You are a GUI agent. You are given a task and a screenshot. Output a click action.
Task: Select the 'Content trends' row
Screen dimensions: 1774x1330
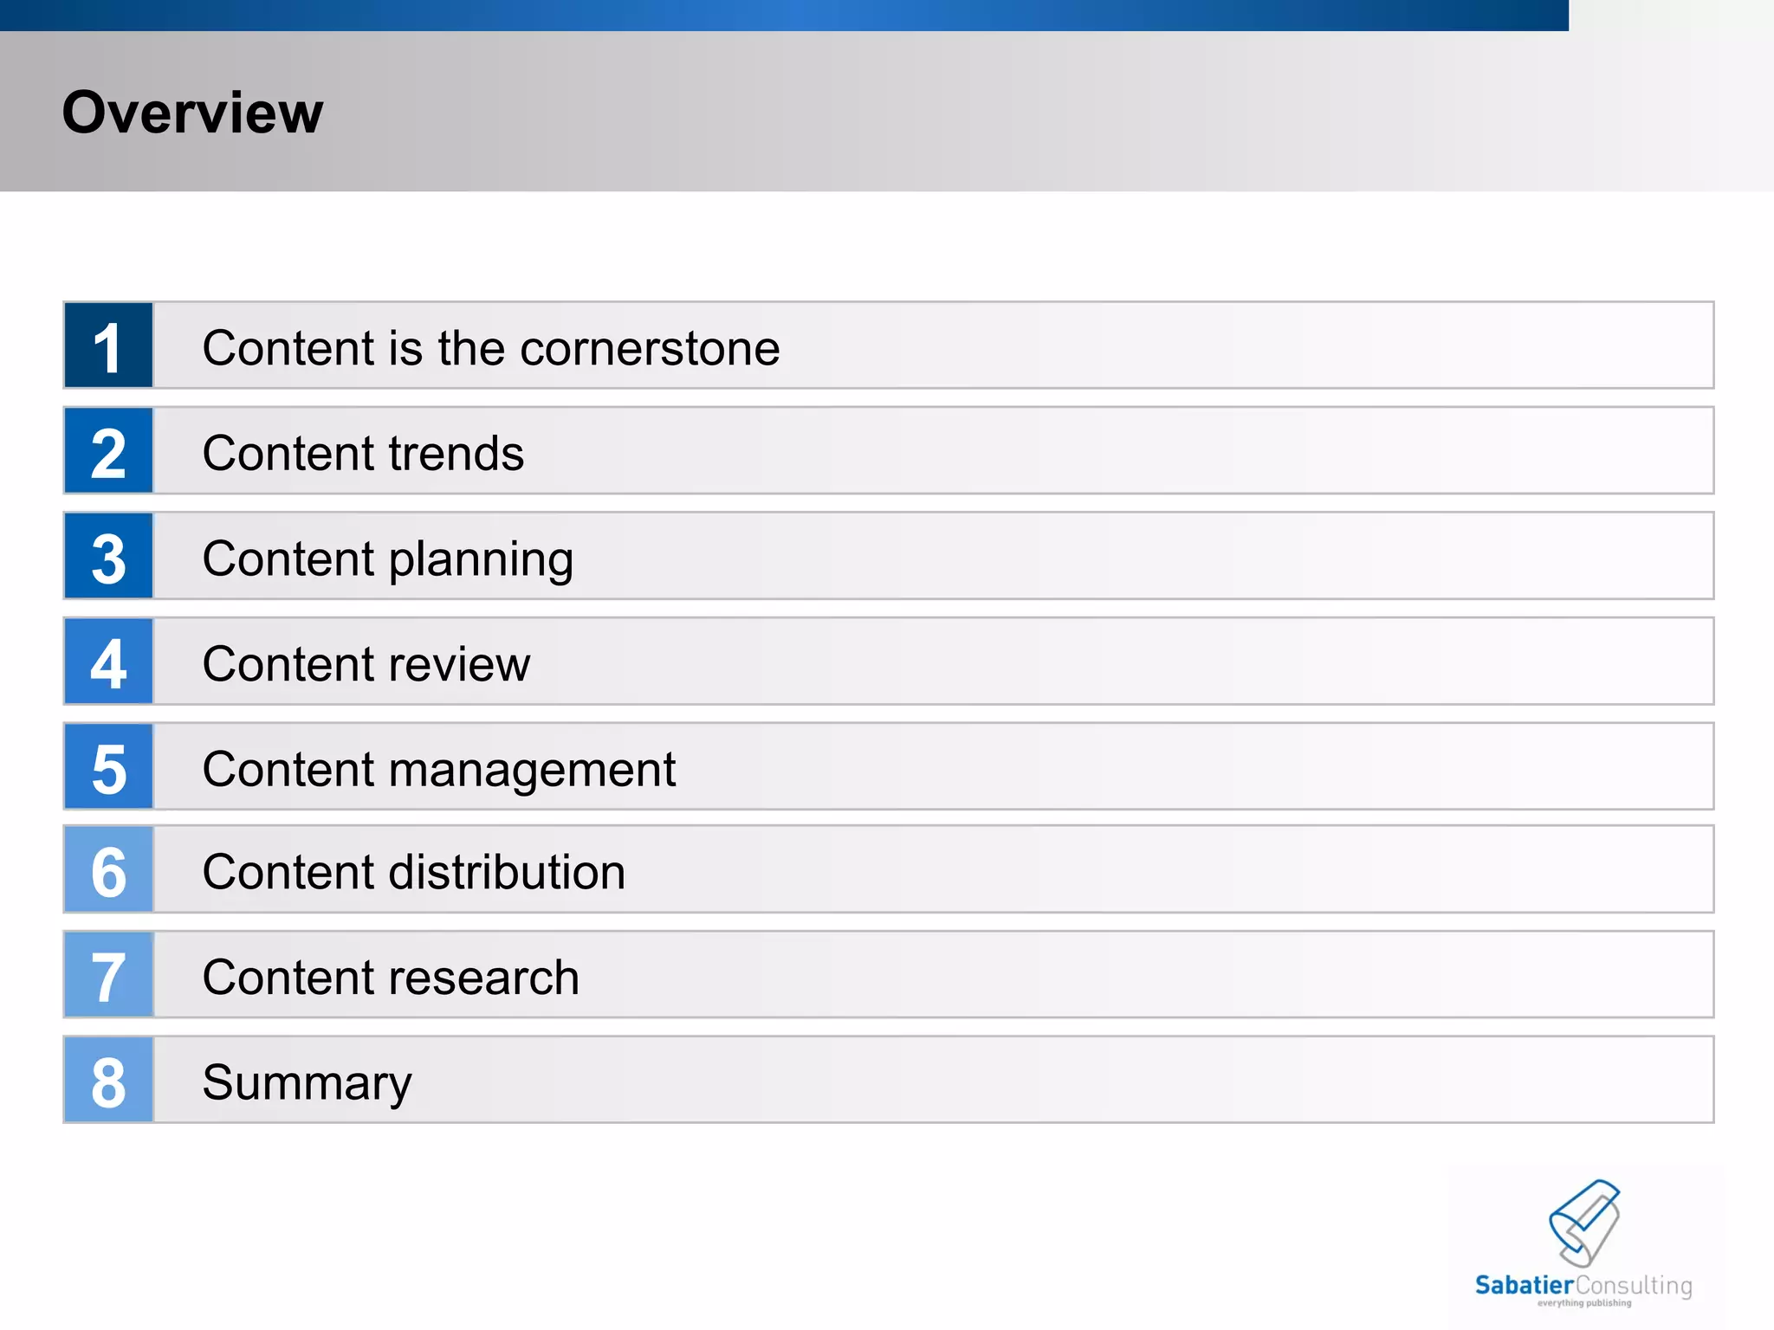click(x=363, y=453)
